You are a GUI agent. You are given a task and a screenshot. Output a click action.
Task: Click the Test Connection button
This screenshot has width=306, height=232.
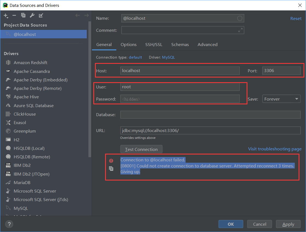[141, 149]
